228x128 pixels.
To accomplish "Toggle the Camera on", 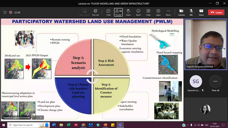I will pyautogui.click(x=181, y=12).
